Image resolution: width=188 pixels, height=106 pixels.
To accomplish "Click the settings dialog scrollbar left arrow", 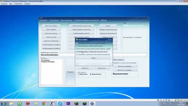I will (77, 64).
